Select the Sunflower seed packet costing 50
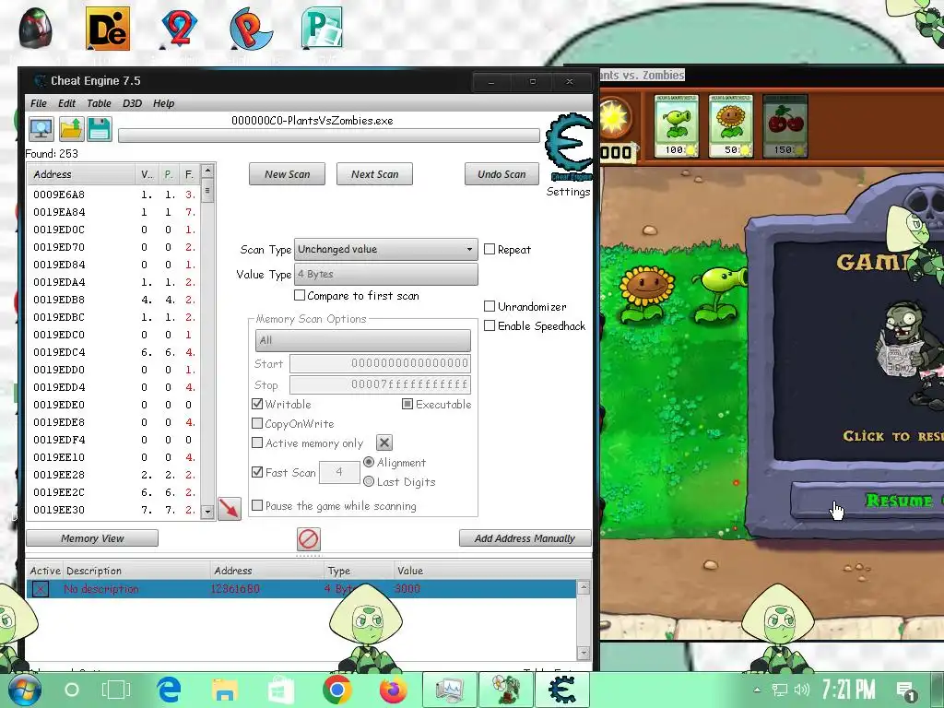Image resolution: width=944 pixels, height=708 pixels. coord(730,125)
